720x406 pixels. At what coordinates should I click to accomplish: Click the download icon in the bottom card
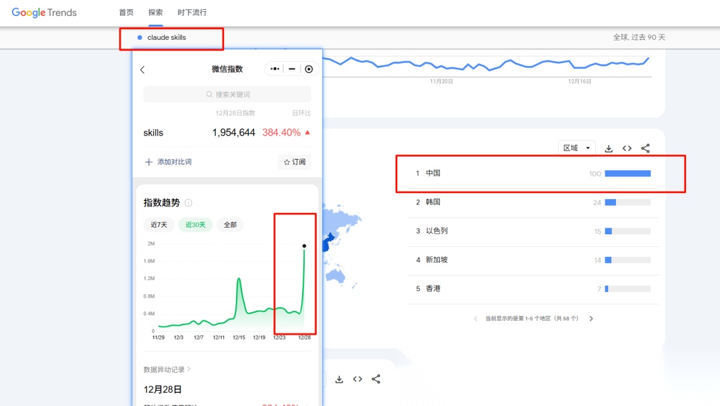[339, 379]
